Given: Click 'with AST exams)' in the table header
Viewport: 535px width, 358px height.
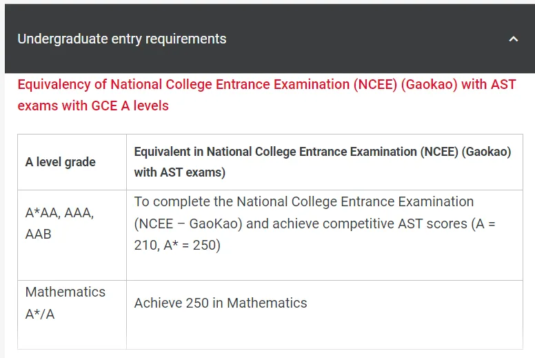Looking at the screenshot, I should (179, 172).
